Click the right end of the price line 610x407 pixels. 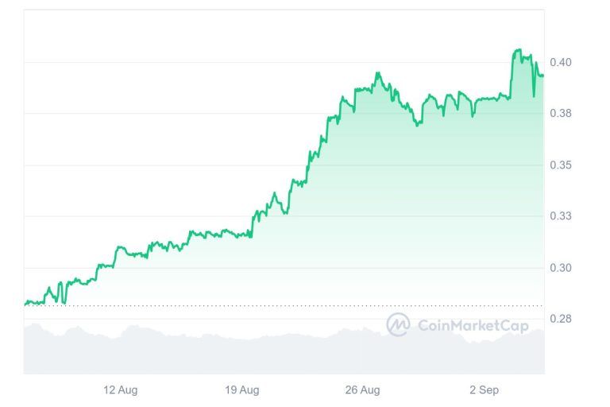[x=543, y=76]
